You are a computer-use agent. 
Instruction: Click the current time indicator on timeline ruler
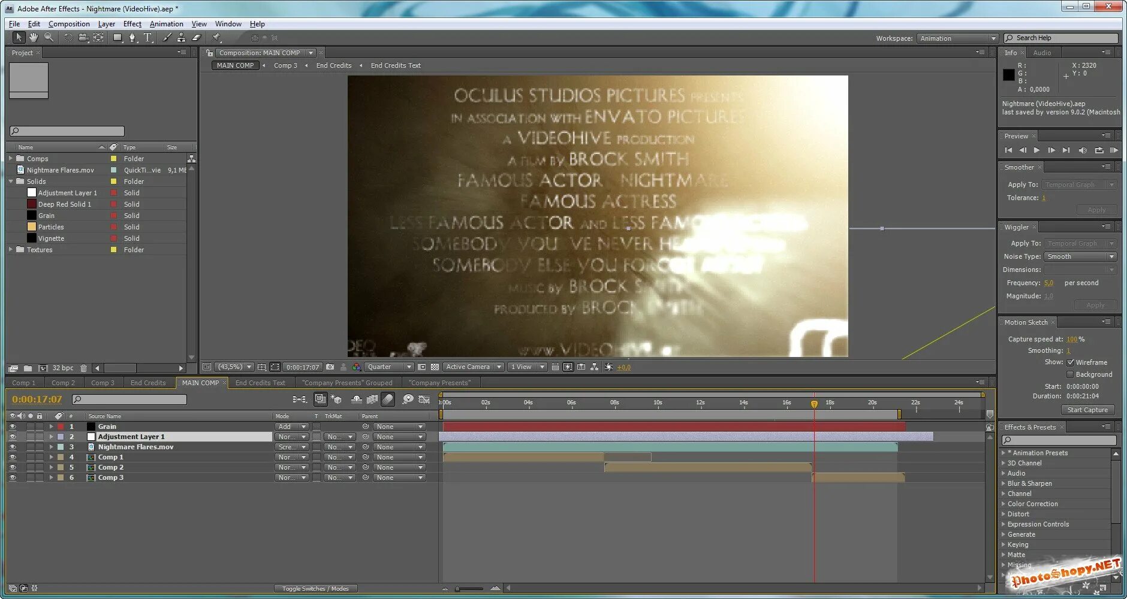814,404
